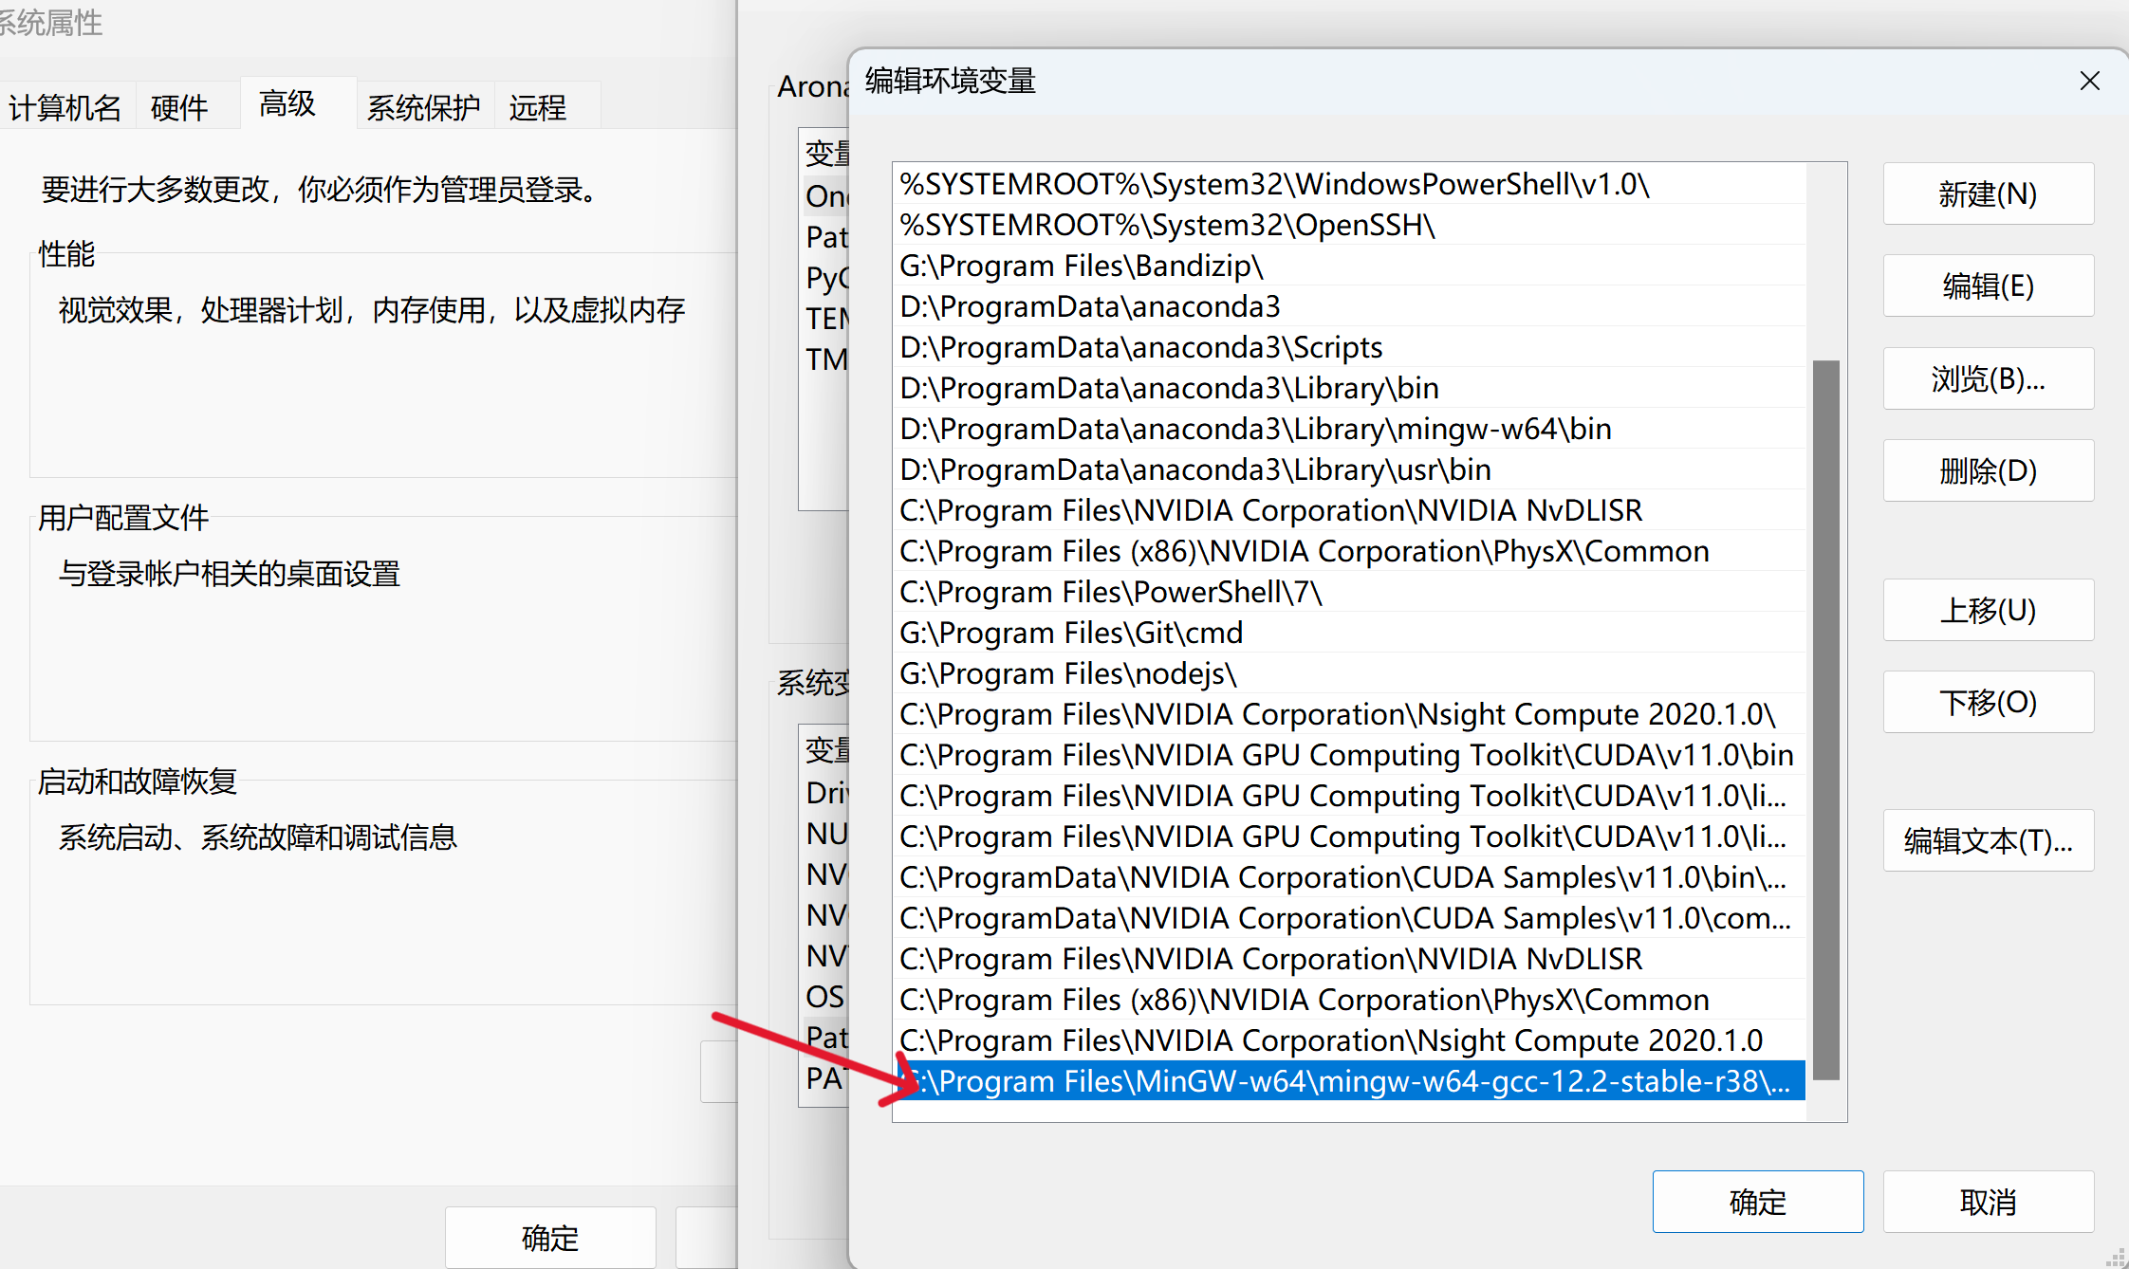2129x1269 pixels.
Task: Select the Bandizip path entry
Action: (x=1082, y=266)
